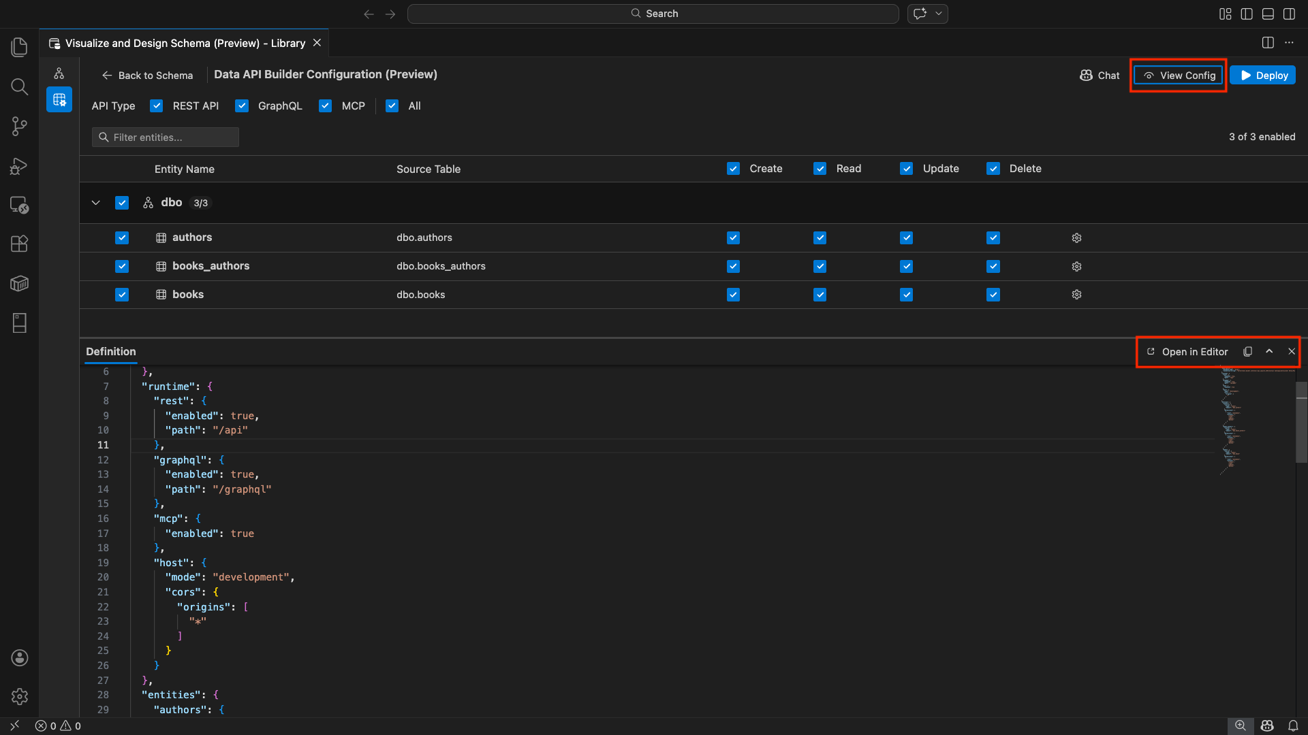Viewport: 1308px width, 735px height.
Task: Collapse the Definition panel with chevron
Action: (x=1269, y=352)
